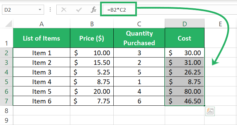Select the Cost header cell
Screen dimensions: 237x125
185,38
